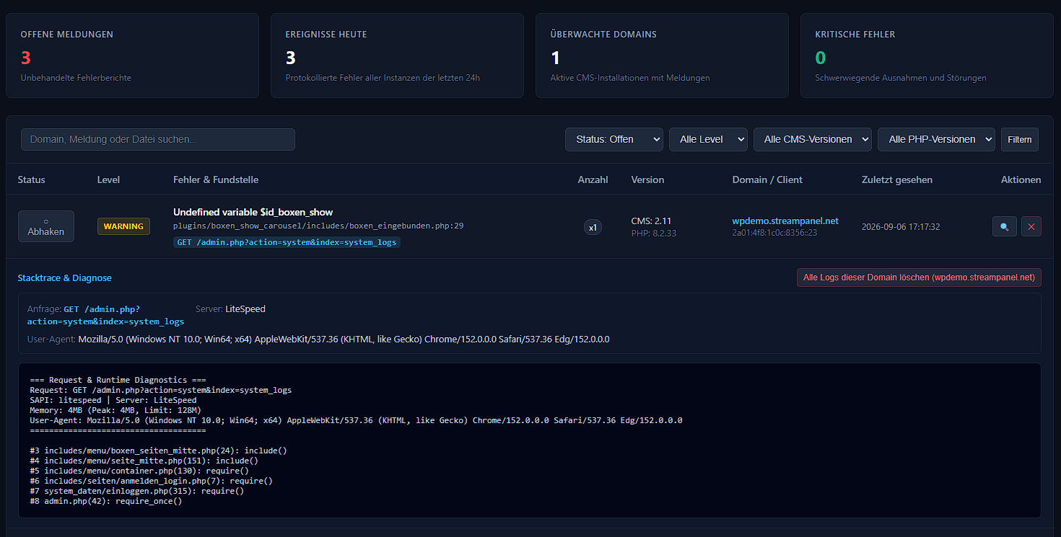Select the x1 count badge

(x=593, y=227)
